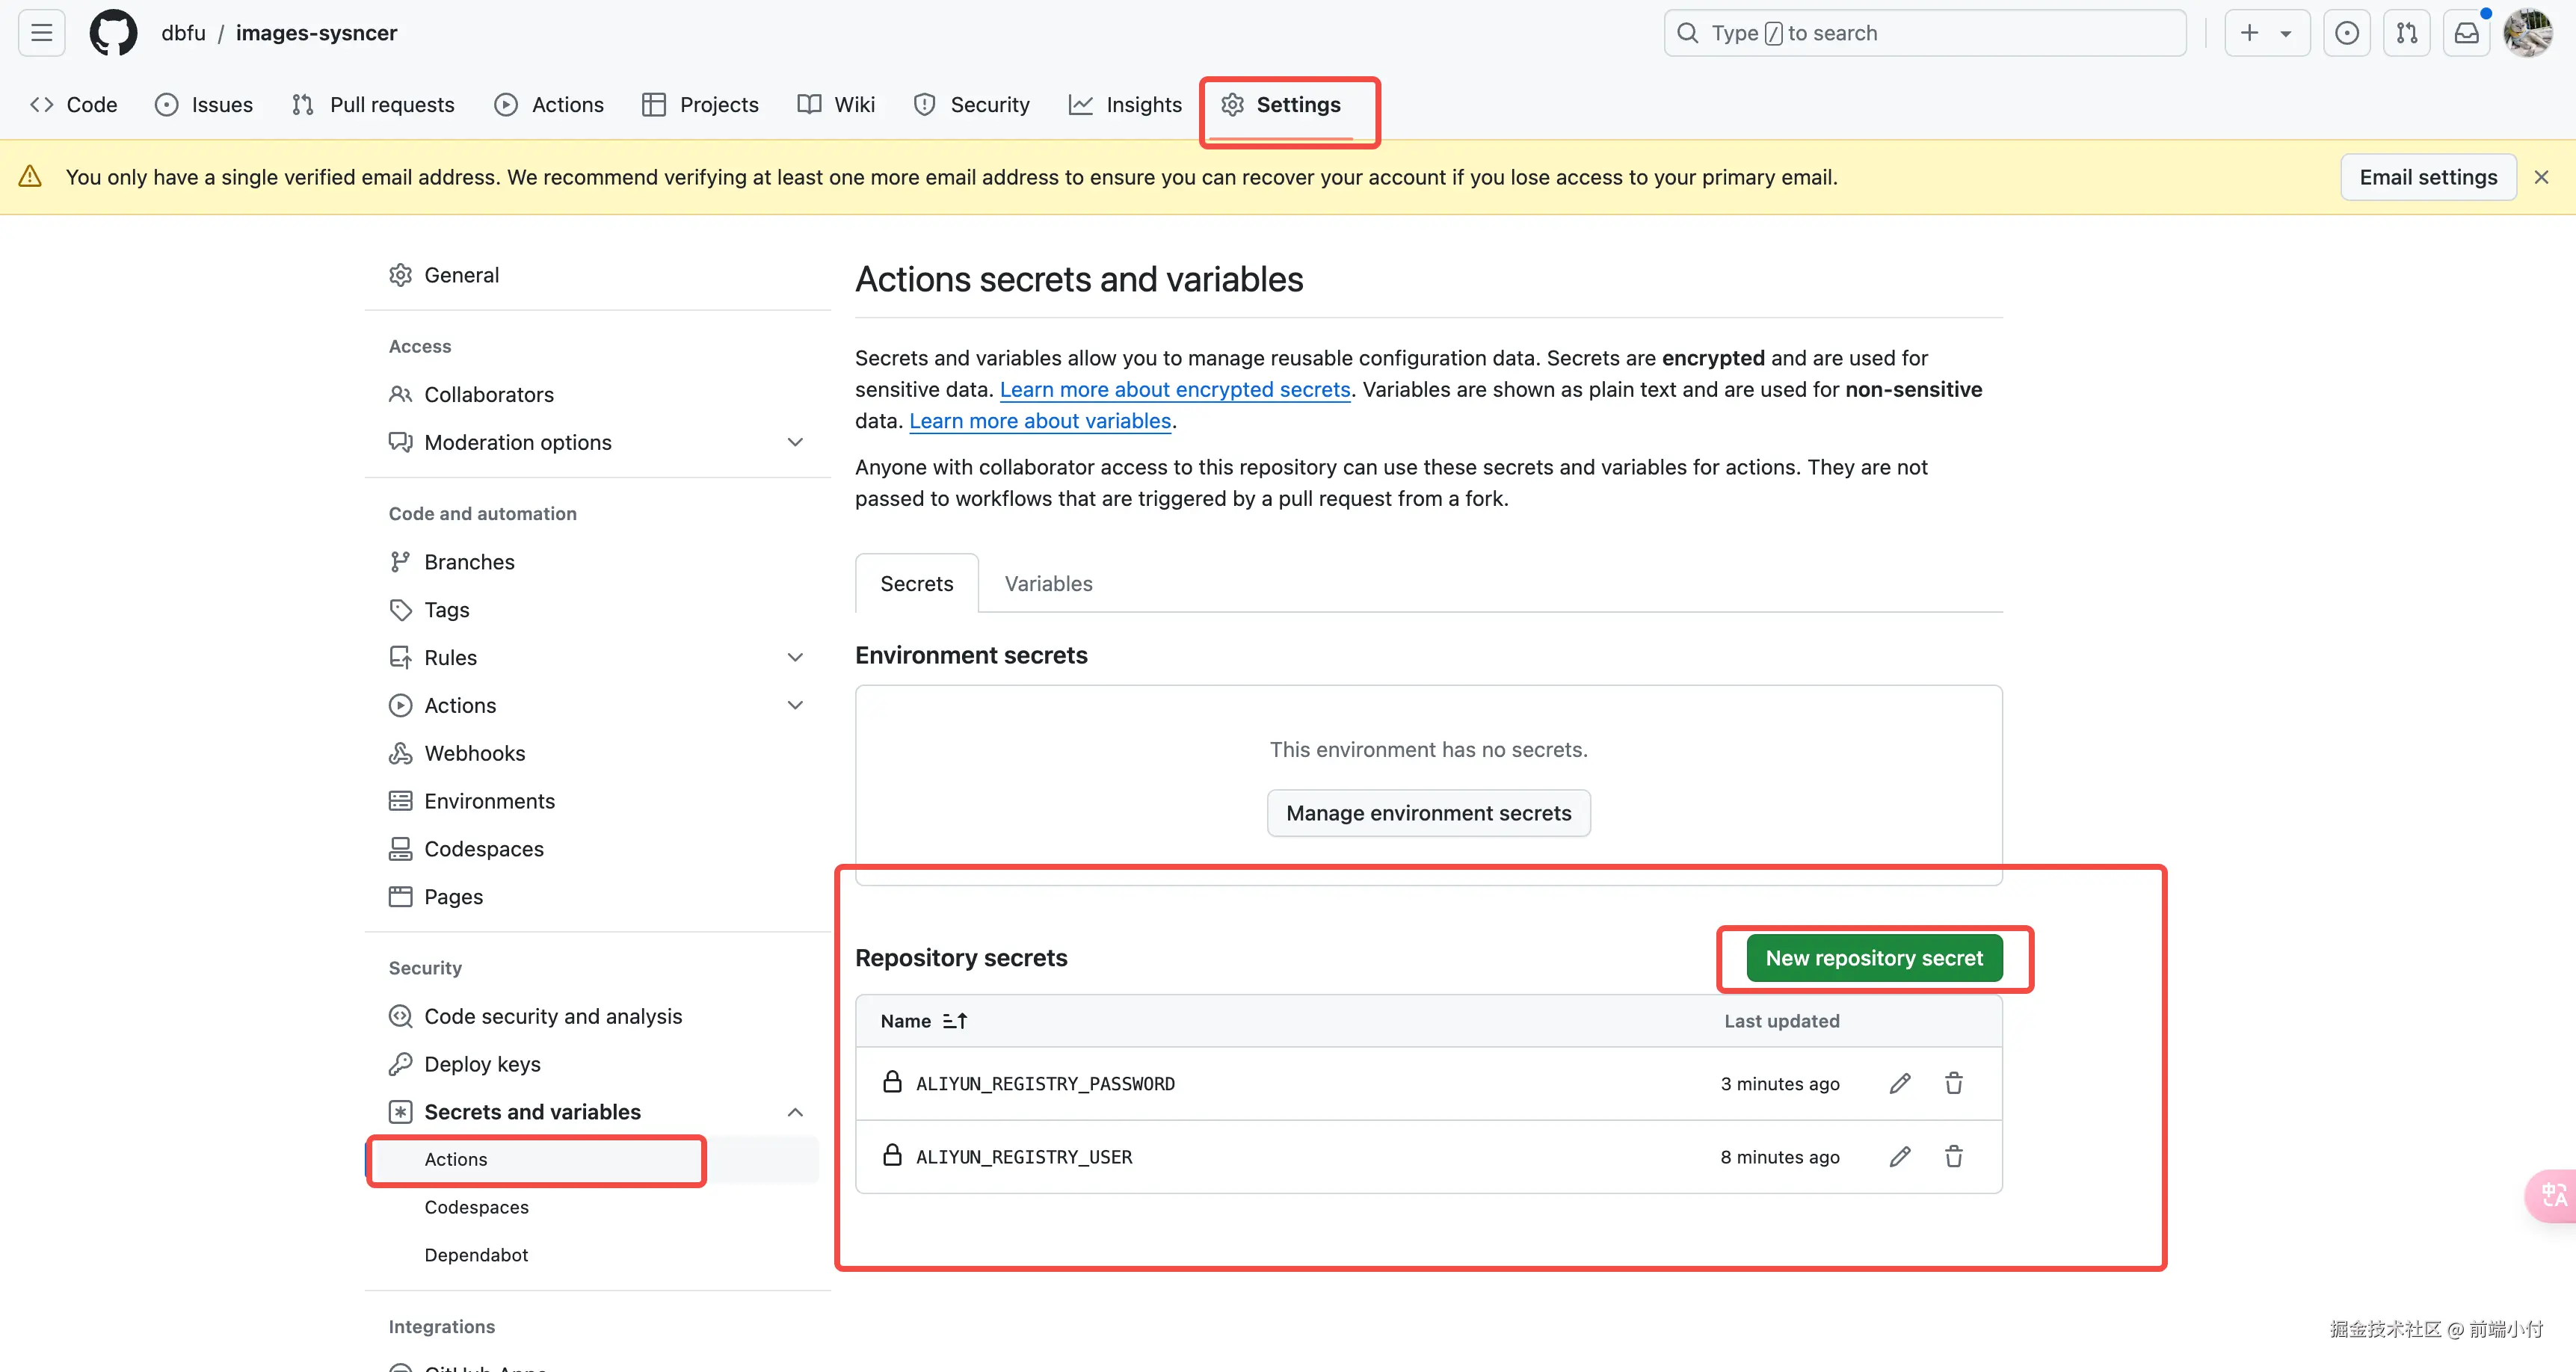Expand the Rules sidebar section

click(795, 657)
